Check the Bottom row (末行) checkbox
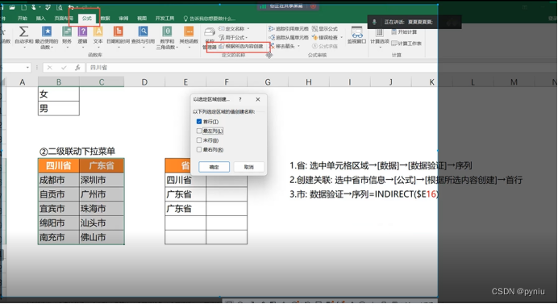 pyautogui.click(x=199, y=140)
